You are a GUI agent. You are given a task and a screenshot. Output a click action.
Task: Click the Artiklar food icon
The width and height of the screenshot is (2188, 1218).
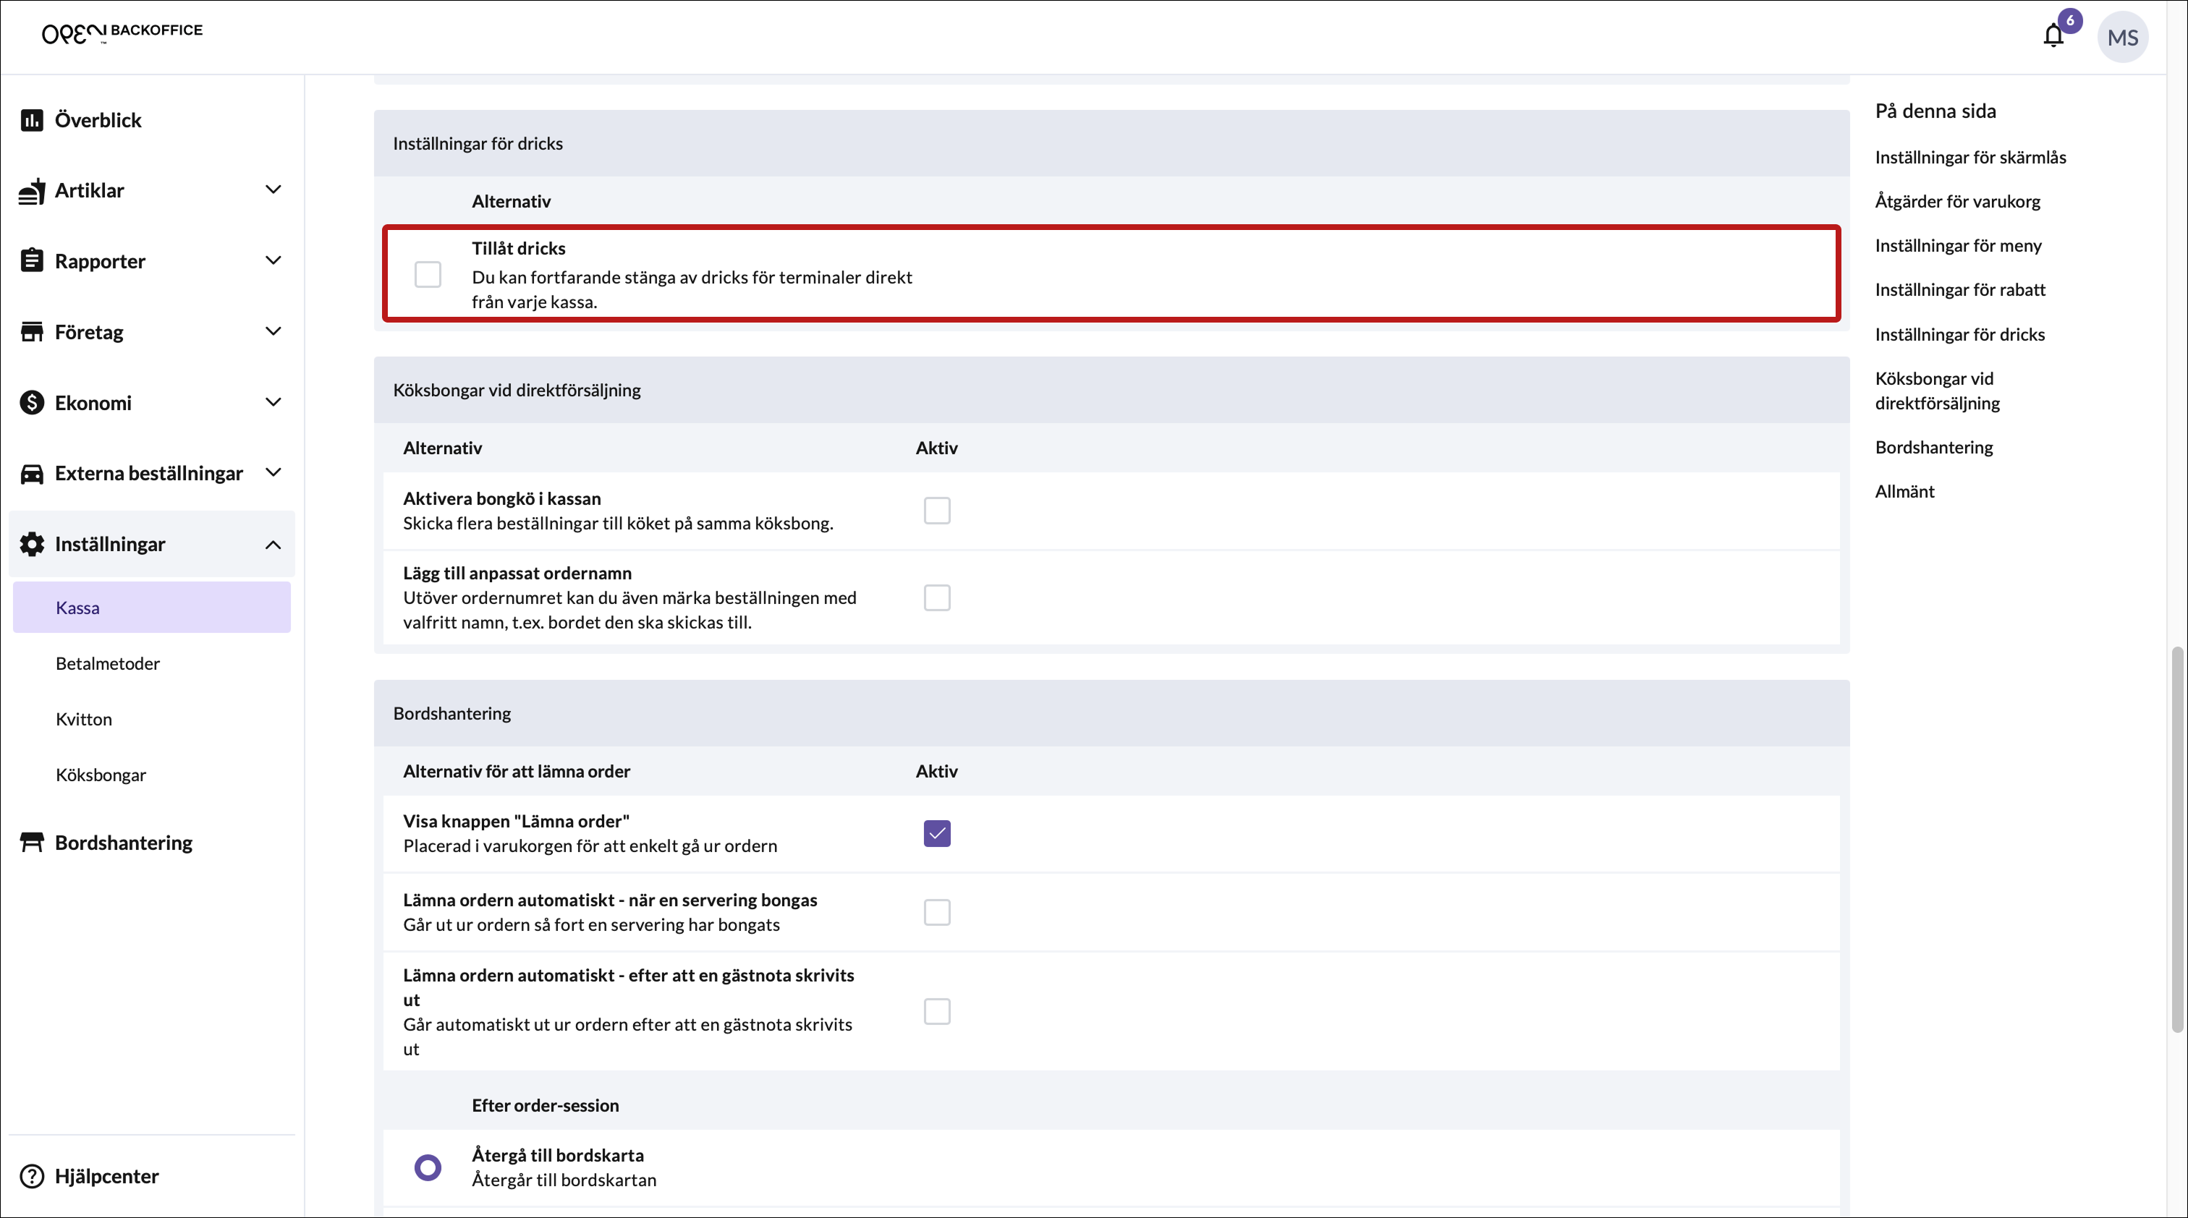click(31, 191)
